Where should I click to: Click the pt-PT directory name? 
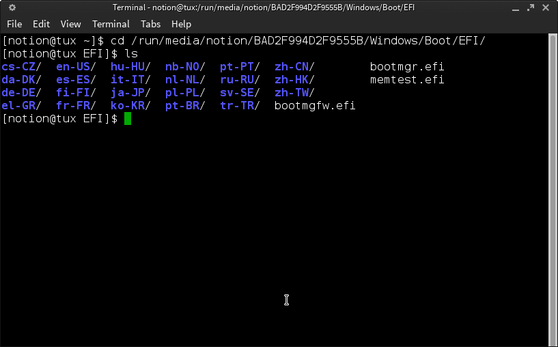point(236,66)
